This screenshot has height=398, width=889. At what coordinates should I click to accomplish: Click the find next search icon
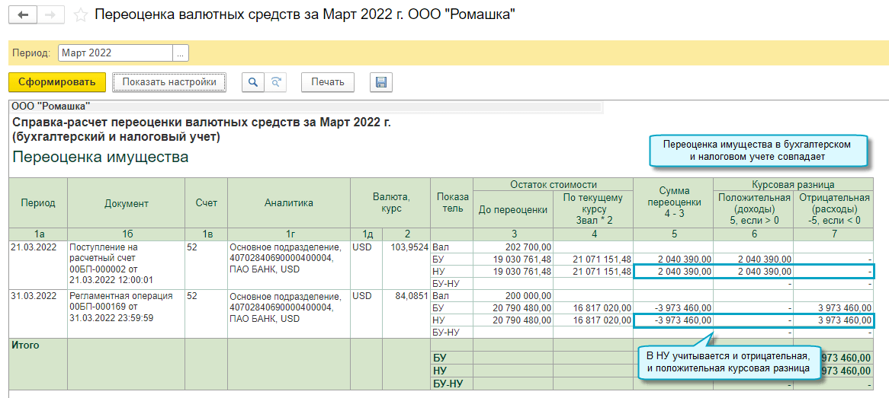(276, 82)
